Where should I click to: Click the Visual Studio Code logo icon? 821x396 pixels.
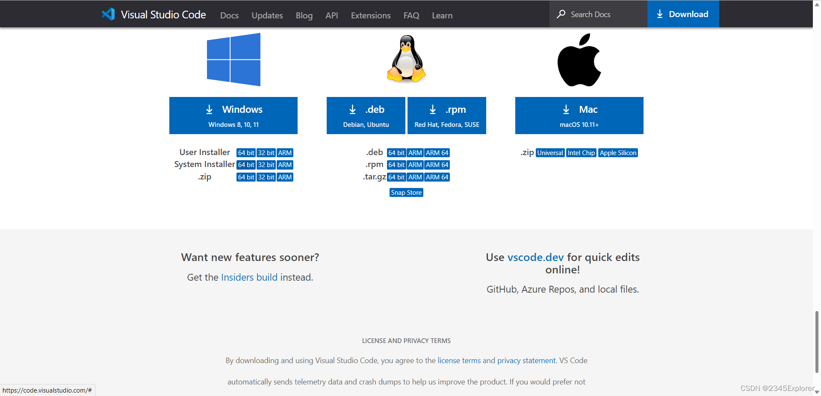(108, 14)
